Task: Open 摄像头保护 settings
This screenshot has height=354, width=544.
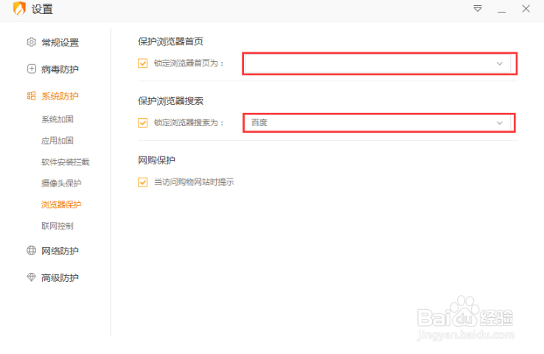Action: (x=61, y=183)
